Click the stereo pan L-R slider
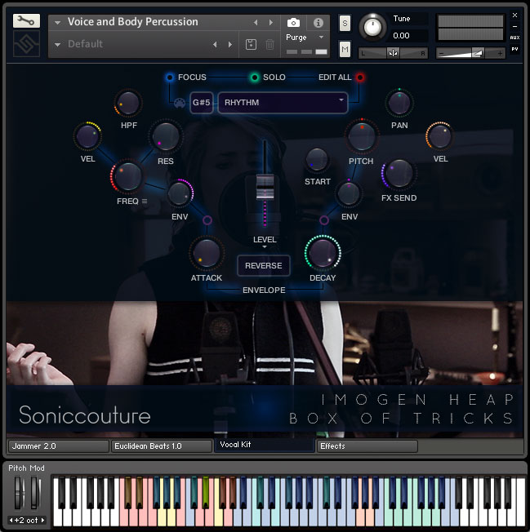 [x=393, y=53]
